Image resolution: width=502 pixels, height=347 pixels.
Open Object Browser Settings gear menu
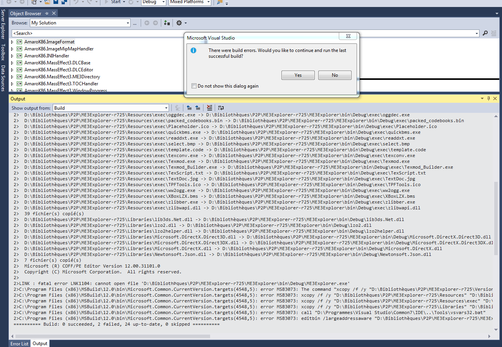coord(181,23)
